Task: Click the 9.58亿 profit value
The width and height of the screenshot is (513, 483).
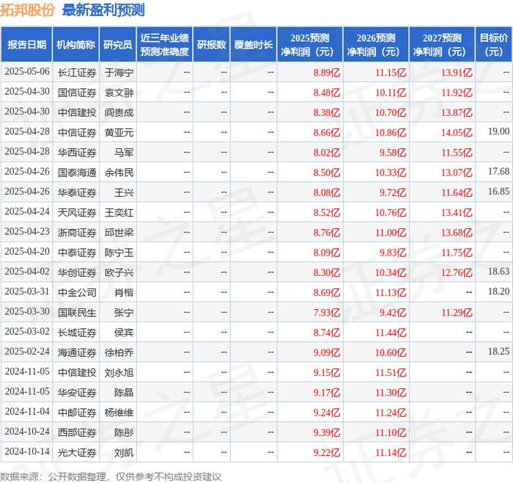Action: 393,153
